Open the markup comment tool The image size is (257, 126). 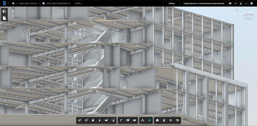coord(128,120)
